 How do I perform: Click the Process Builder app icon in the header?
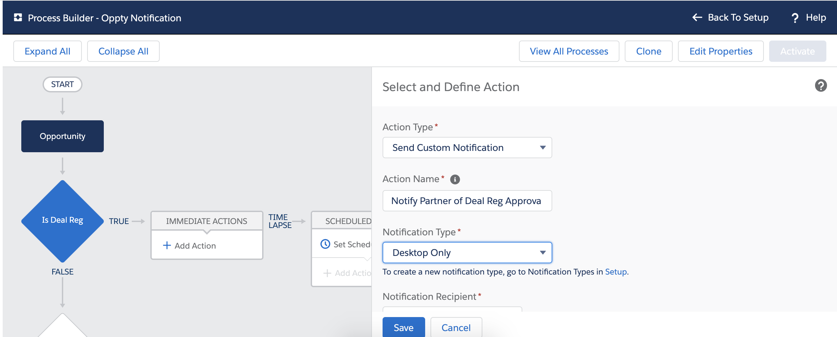point(18,17)
